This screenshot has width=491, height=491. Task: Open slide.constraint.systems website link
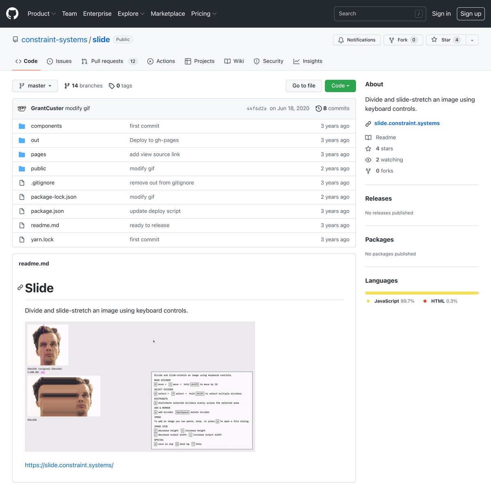(x=407, y=123)
